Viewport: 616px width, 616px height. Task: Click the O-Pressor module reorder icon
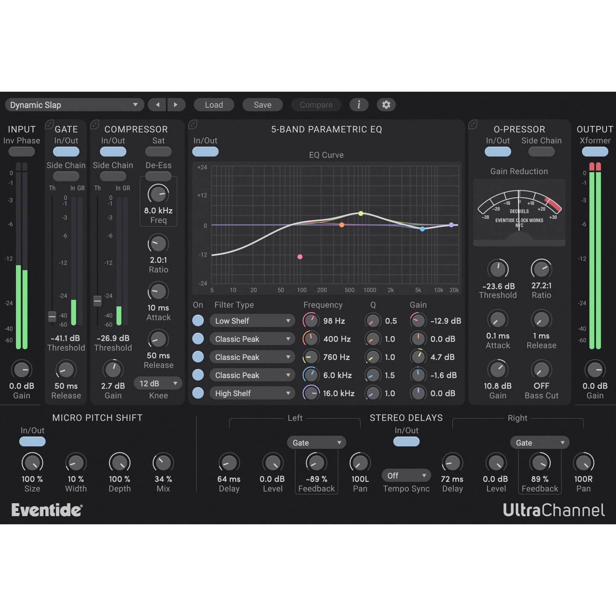473,124
